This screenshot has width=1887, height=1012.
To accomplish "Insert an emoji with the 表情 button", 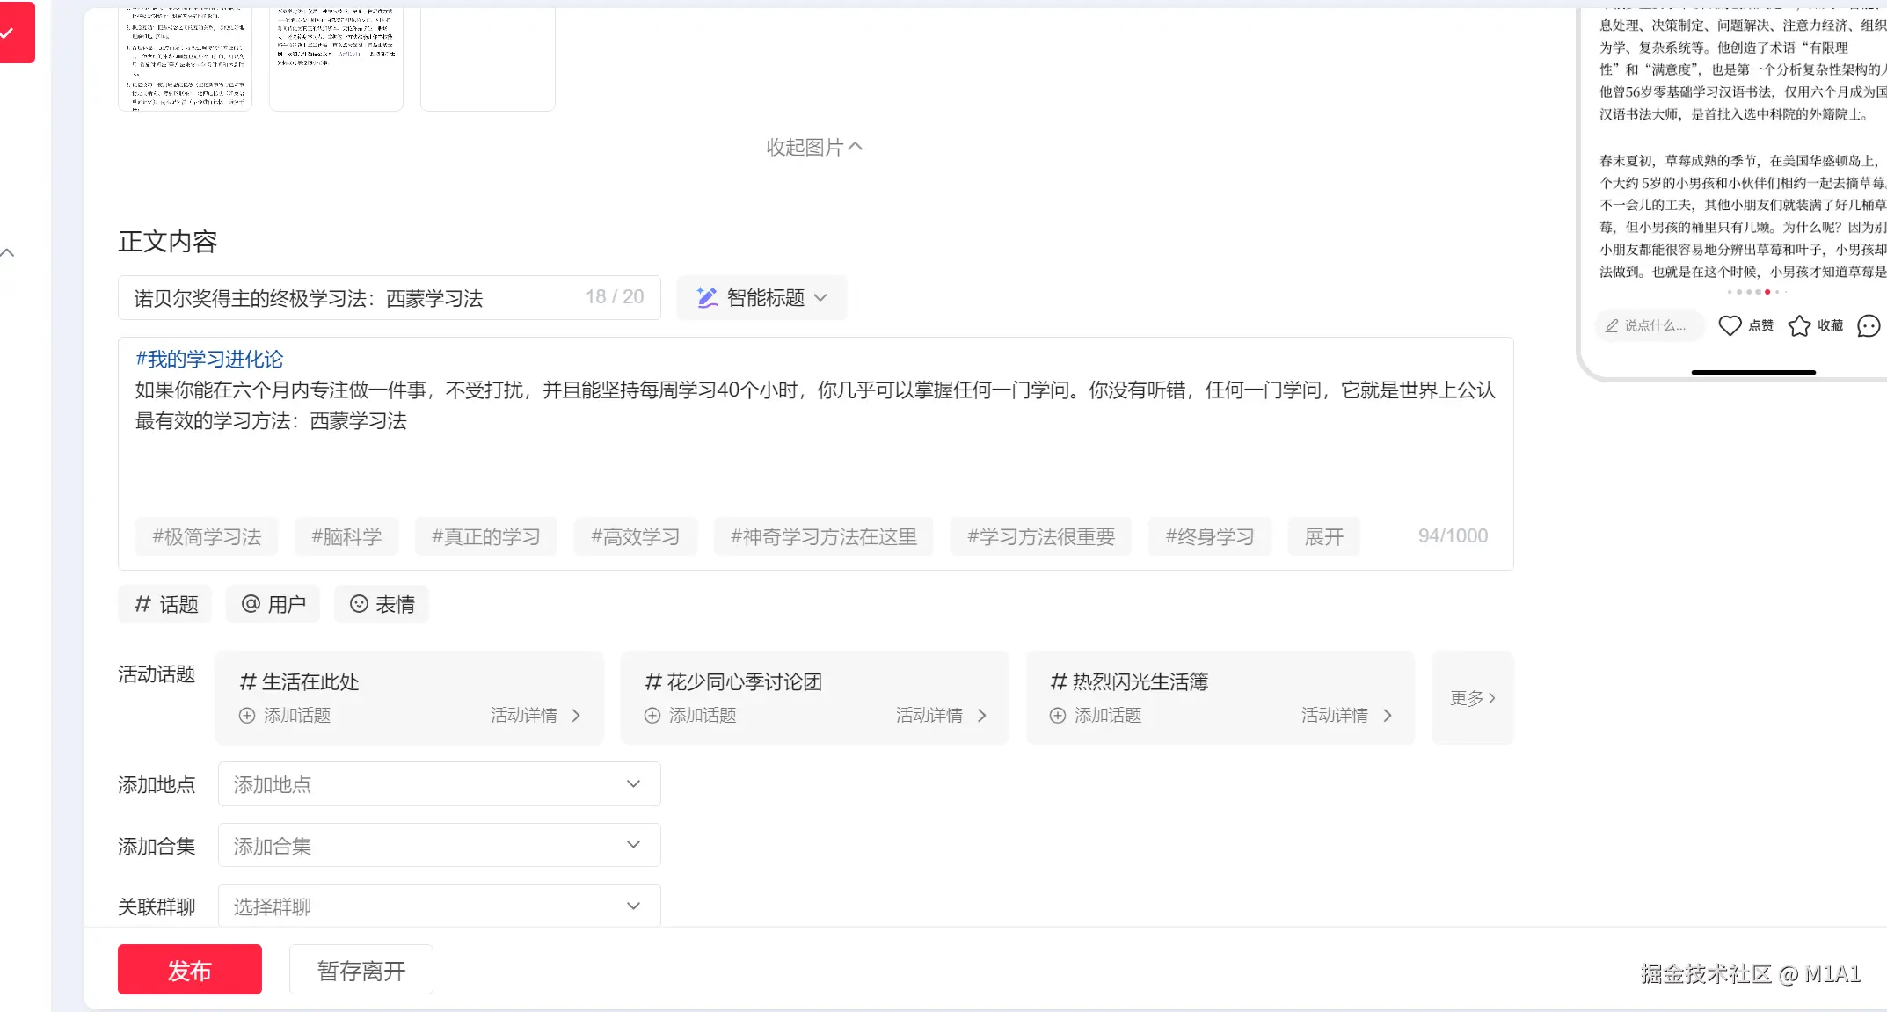I will click(382, 604).
